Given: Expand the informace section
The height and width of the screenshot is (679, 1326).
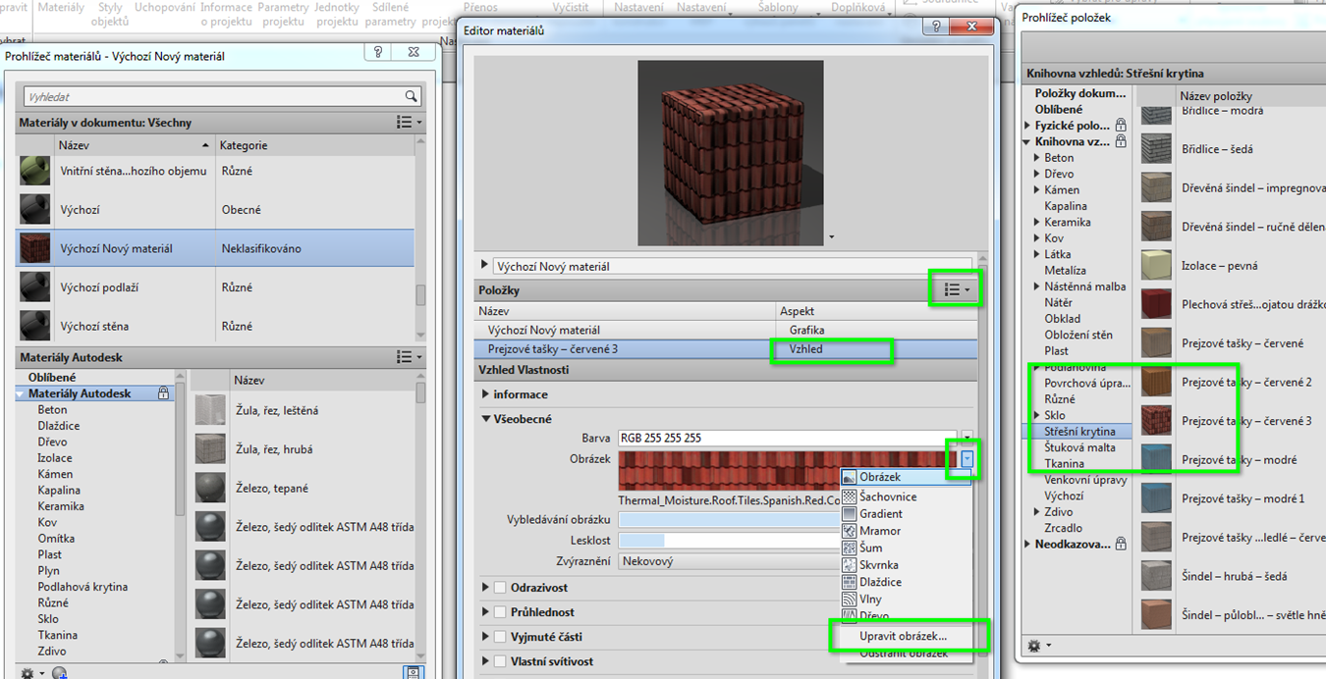Looking at the screenshot, I should pyautogui.click(x=486, y=394).
